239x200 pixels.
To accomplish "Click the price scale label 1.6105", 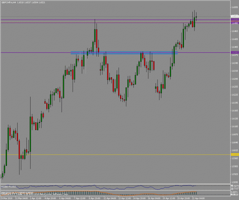I will pos(235,126).
